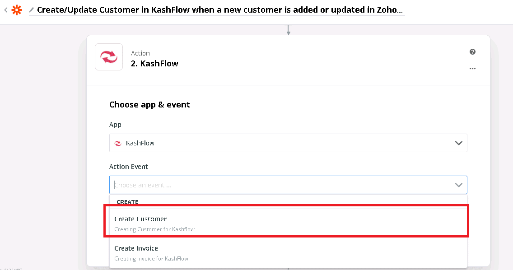Click the Zap title text
The width and height of the screenshot is (513, 270).
pyautogui.click(x=220, y=10)
